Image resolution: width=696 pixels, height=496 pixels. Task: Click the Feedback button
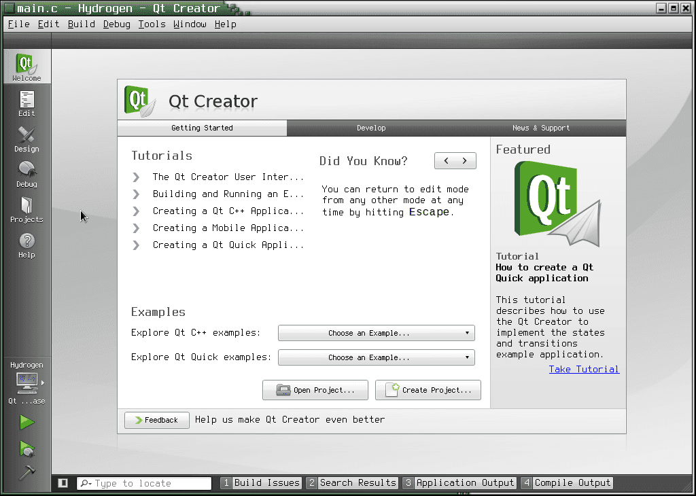(157, 420)
